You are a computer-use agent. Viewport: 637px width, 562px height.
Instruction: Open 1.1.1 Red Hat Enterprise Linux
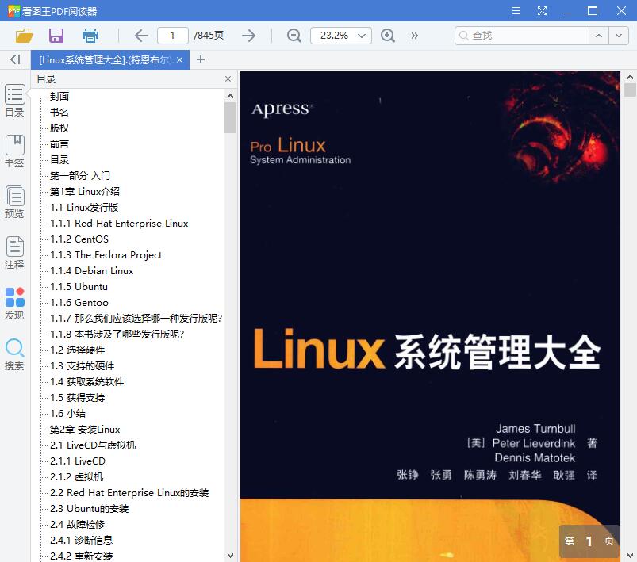[119, 223]
